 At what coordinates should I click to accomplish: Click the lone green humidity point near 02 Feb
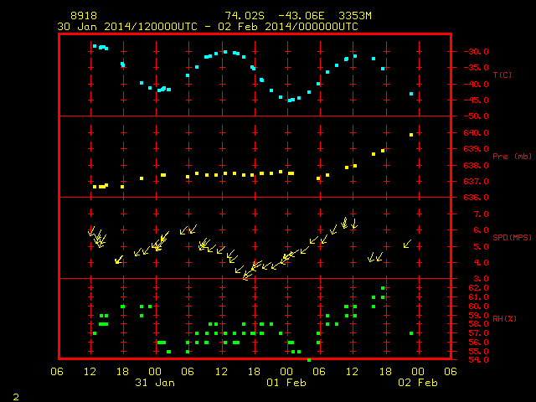tap(411, 333)
